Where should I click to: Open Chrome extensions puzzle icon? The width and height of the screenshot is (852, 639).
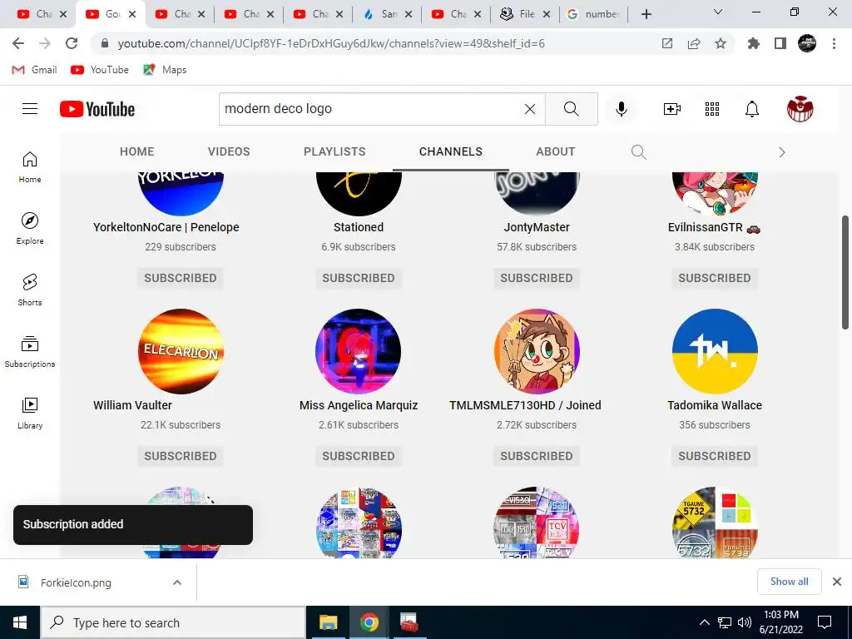point(754,43)
